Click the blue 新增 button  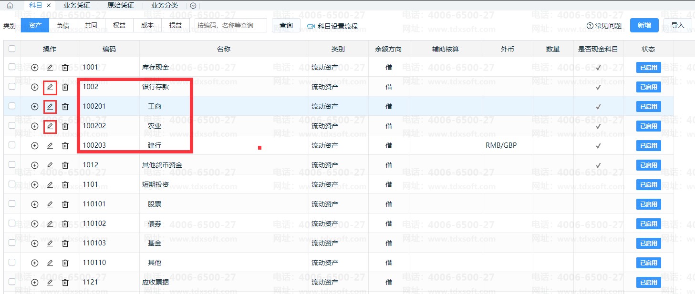pos(644,26)
